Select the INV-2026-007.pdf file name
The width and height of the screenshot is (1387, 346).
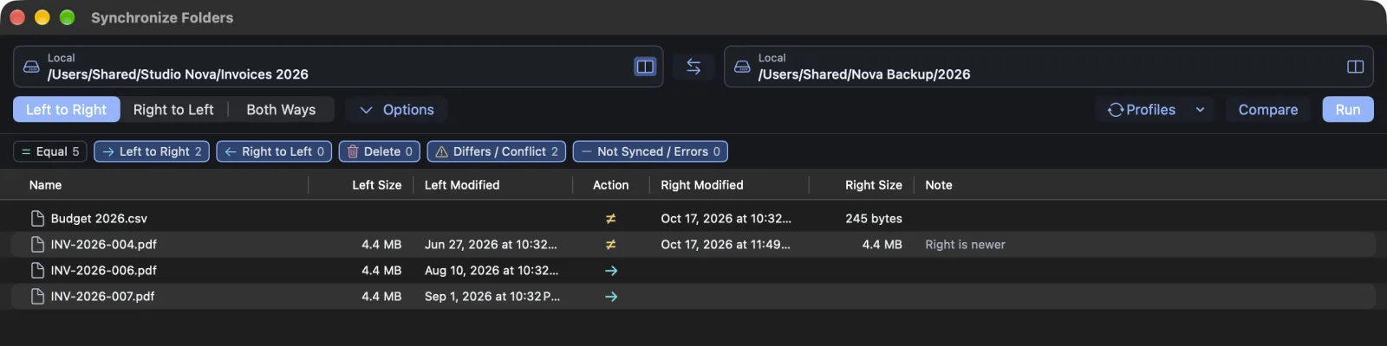pos(103,297)
